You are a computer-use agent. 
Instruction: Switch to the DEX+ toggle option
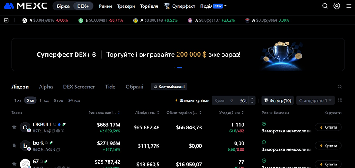[x=83, y=6]
